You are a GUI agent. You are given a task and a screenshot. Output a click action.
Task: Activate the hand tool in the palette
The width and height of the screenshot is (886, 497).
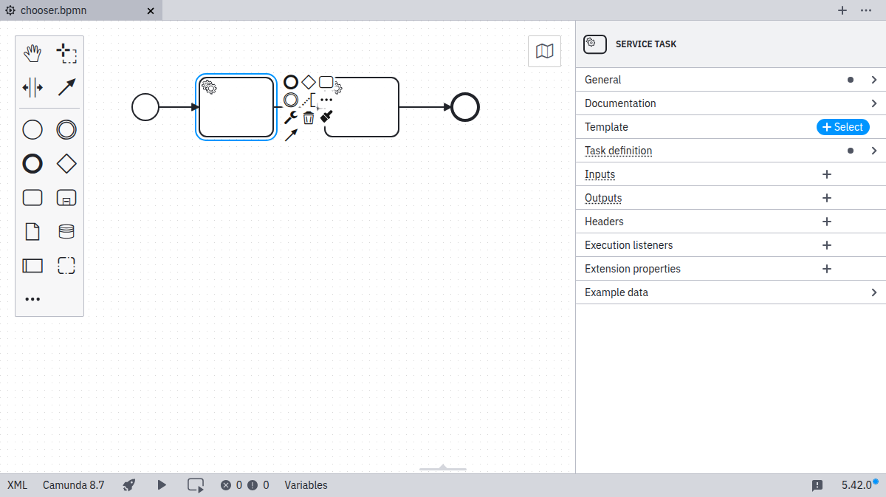pyautogui.click(x=32, y=53)
